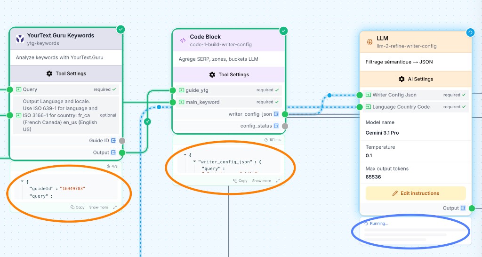Click the YourText.Guru logo icon

coord(20,39)
